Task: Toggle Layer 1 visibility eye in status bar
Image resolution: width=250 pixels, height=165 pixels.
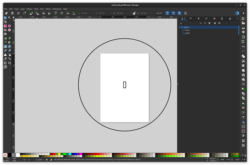Action: pyautogui.click(x=47, y=160)
